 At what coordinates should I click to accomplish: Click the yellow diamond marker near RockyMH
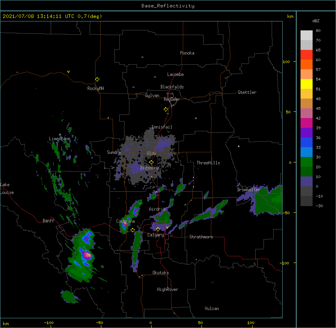click(x=97, y=79)
